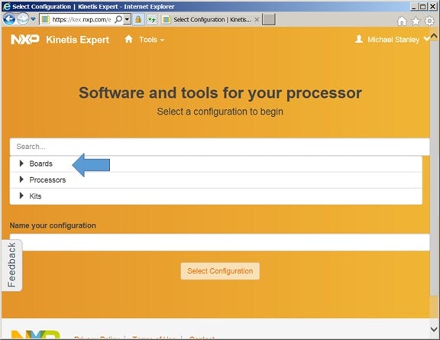This screenshot has height=340, width=440.
Task: Click the browser back arrow button
Action: (9, 19)
